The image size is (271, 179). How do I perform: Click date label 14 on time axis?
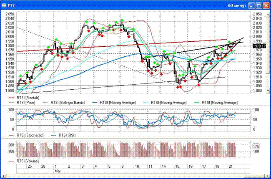[164, 166]
